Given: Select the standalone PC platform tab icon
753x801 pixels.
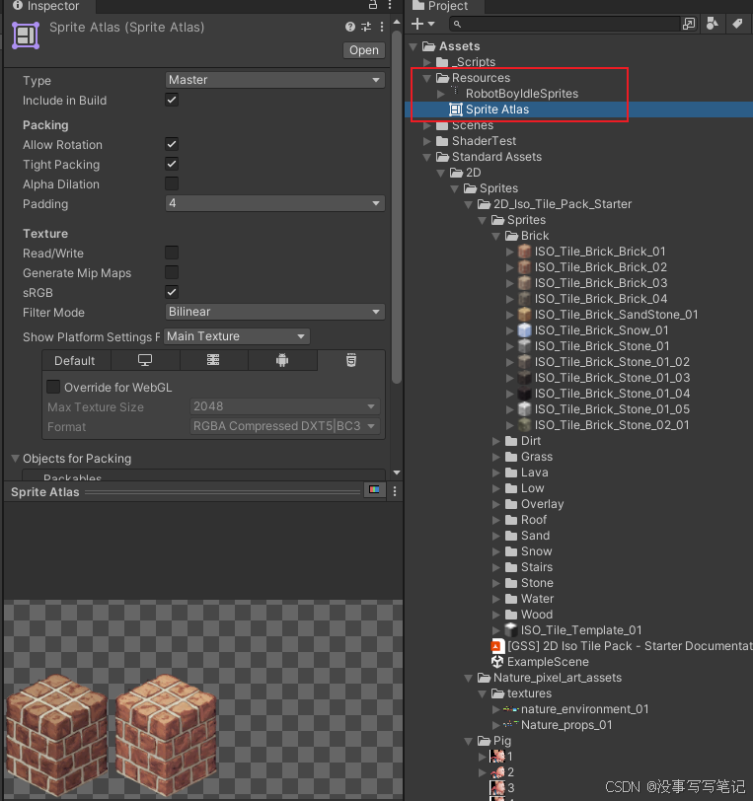Looking at the screenshot, I should (x=145, y=361).
